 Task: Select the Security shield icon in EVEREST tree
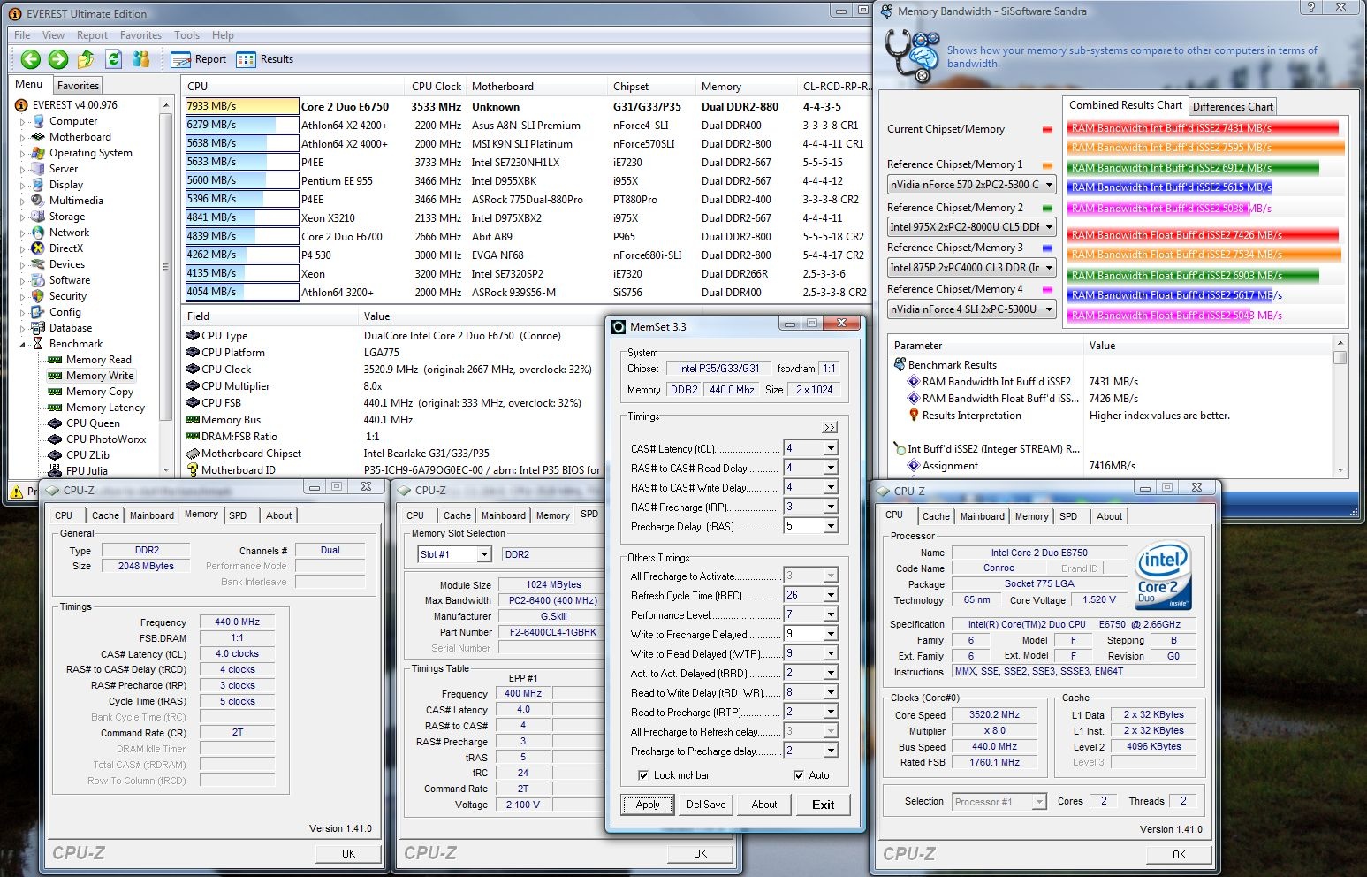click(38, 296)
